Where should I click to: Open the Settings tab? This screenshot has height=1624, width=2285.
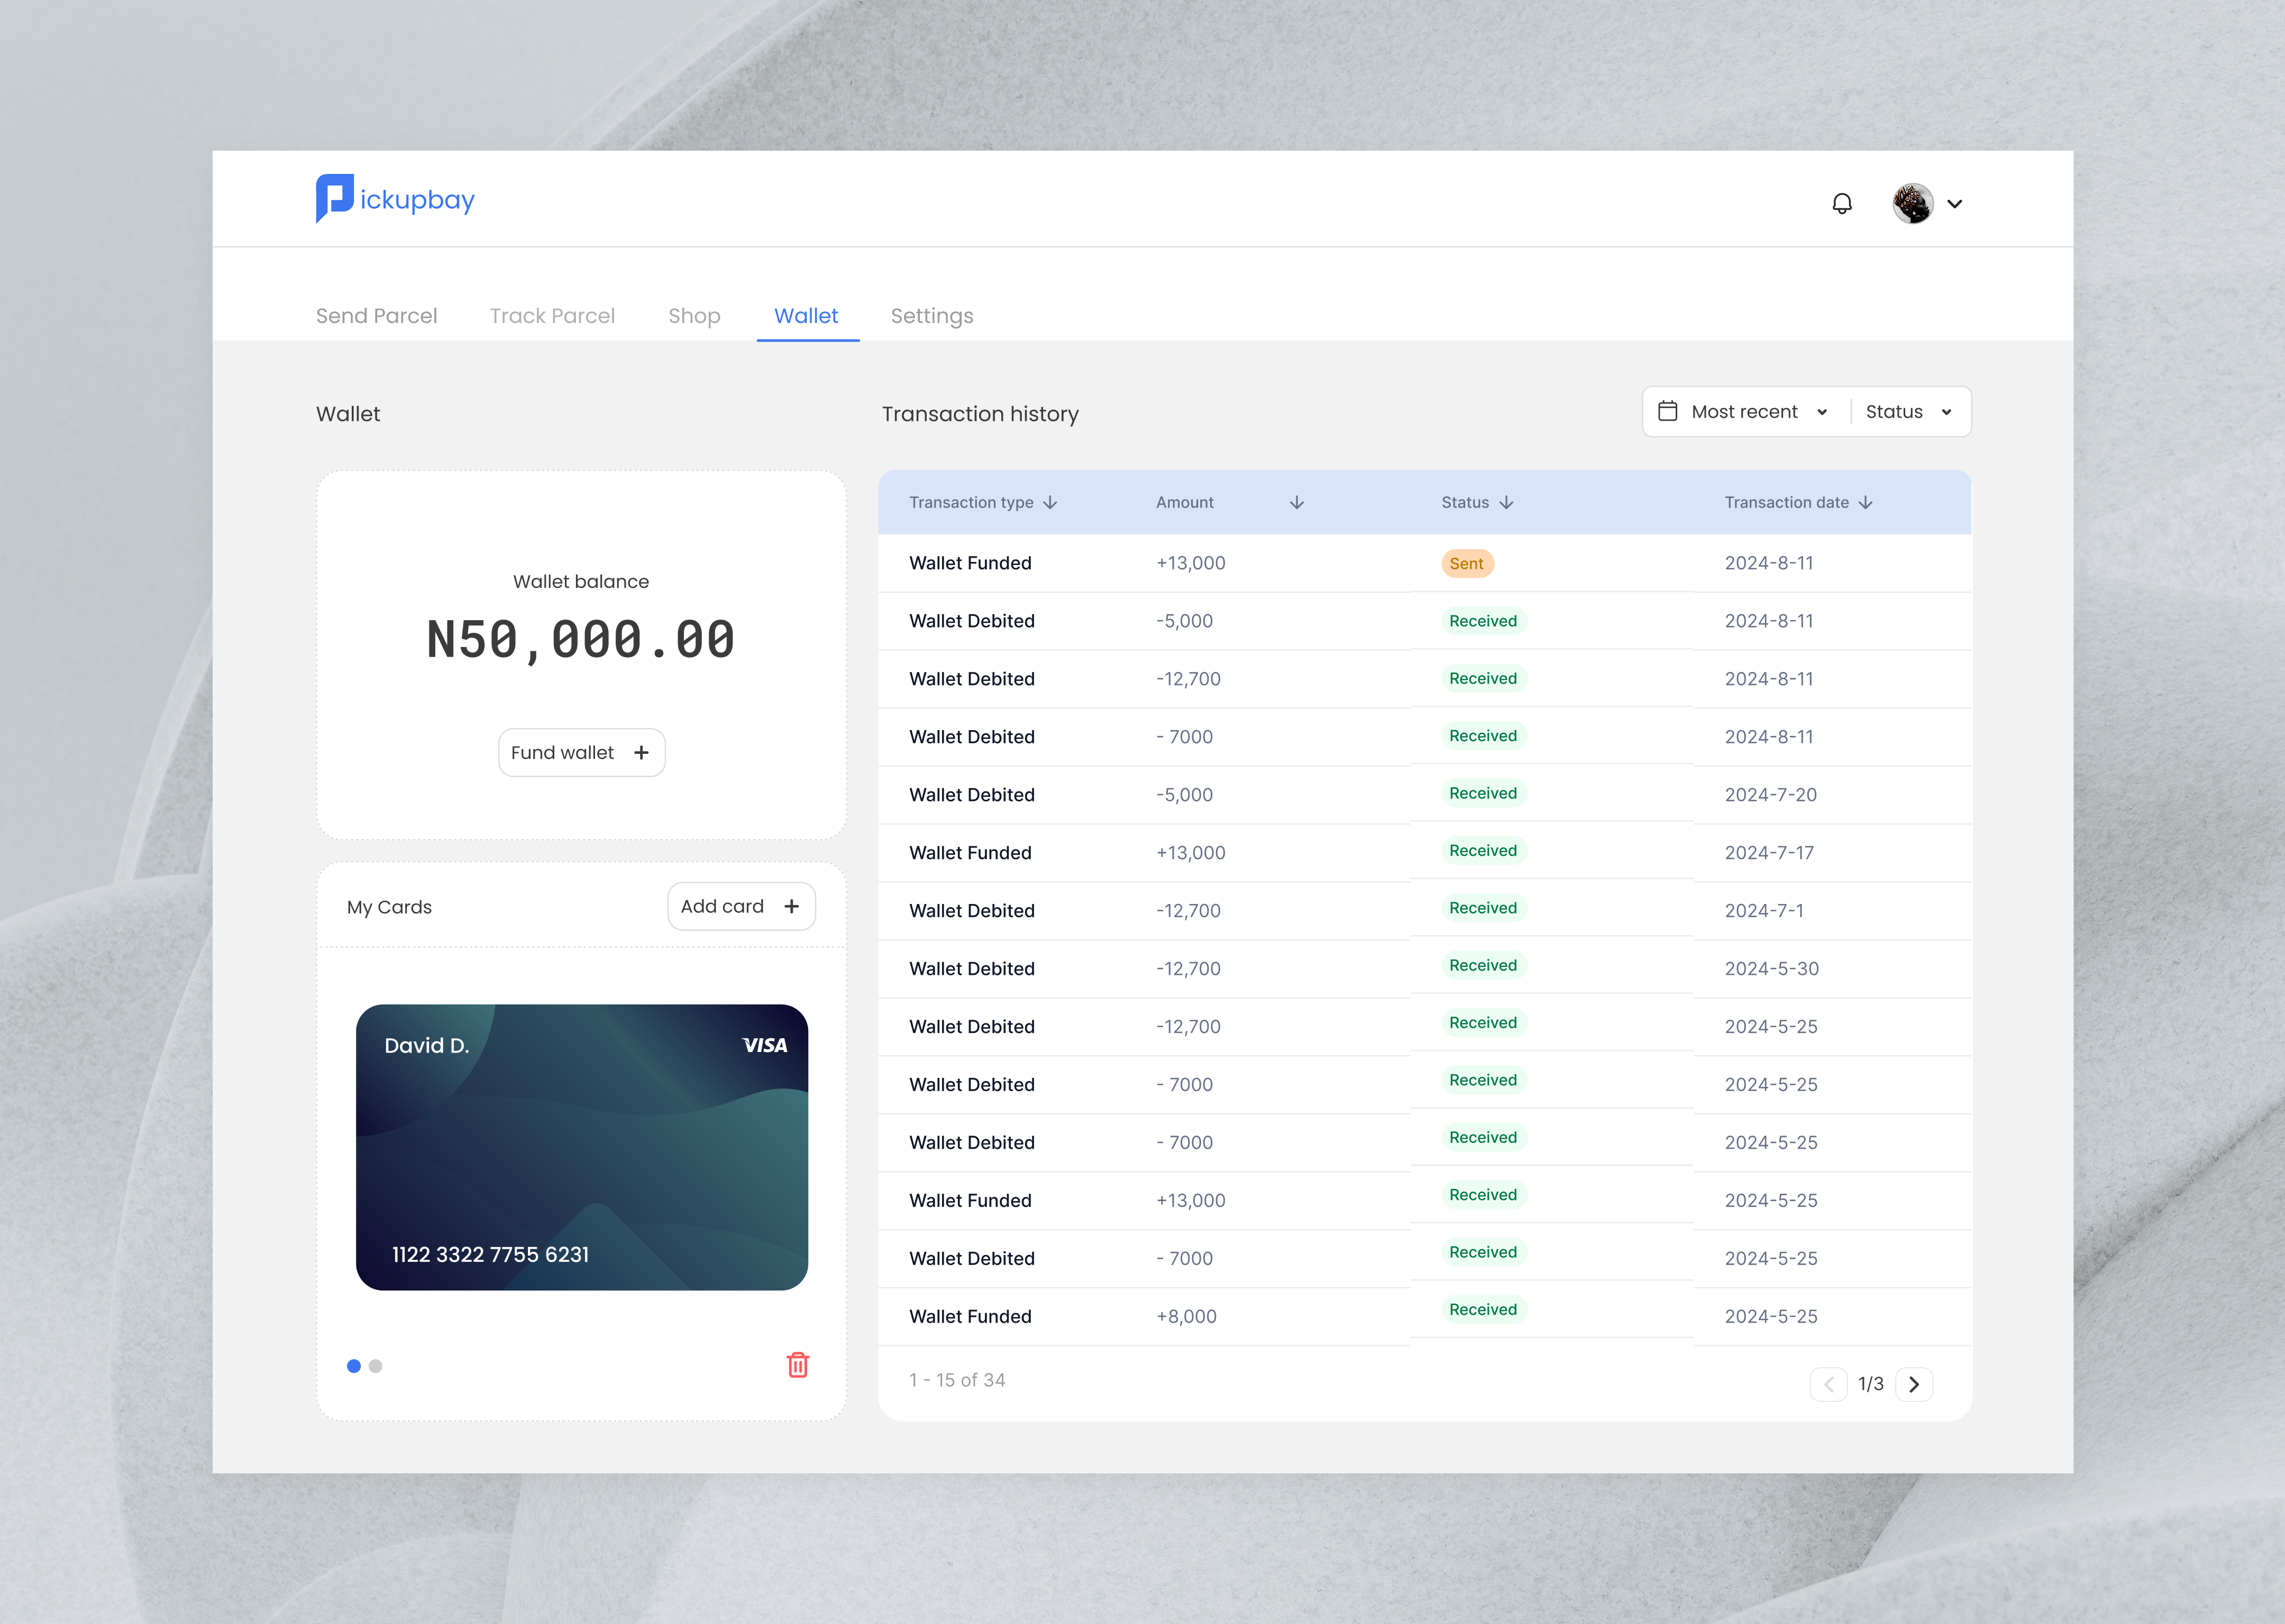click(x=931, y=316)
